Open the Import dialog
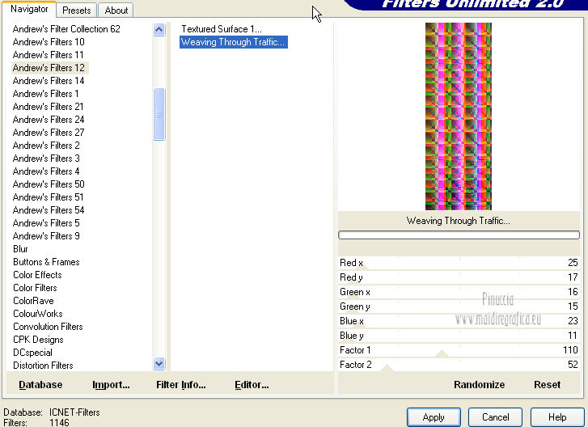This screenshot has width=588, height=427. point(111,385)
